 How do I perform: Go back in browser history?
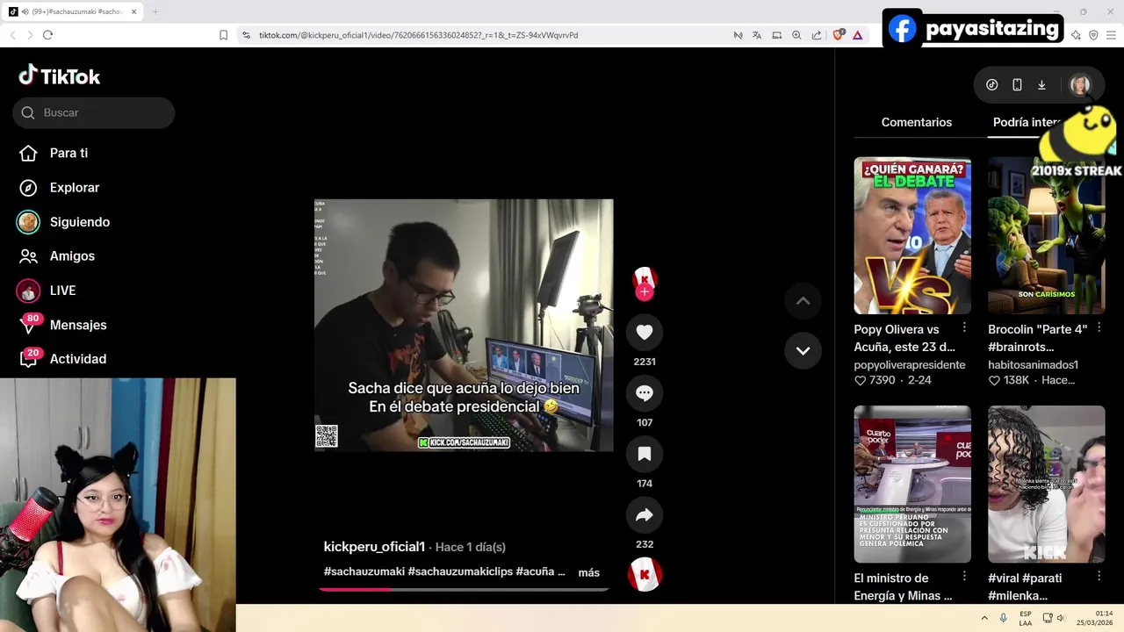pos(13,35)
